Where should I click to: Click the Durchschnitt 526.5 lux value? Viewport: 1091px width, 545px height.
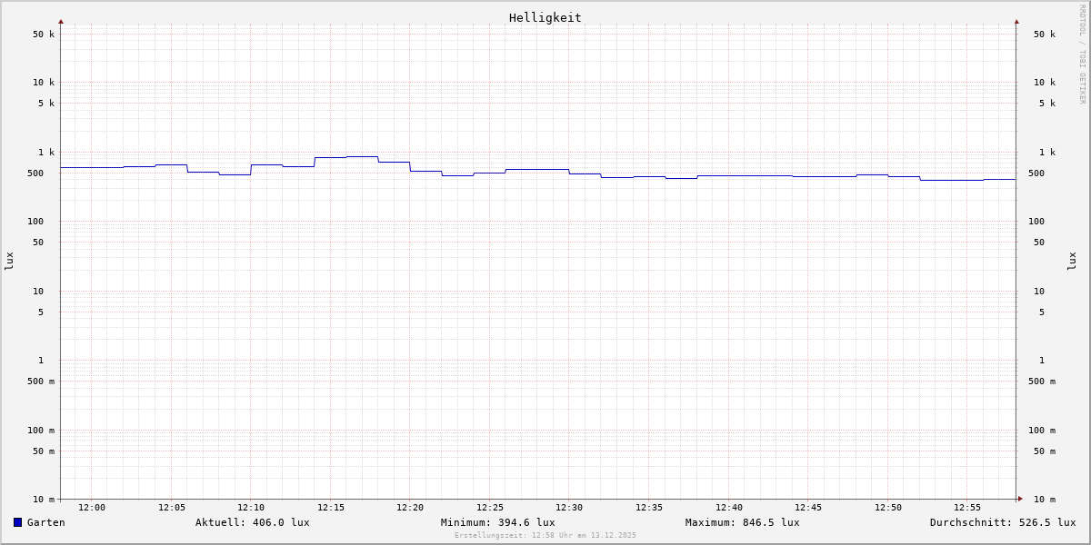(1002, 522)
